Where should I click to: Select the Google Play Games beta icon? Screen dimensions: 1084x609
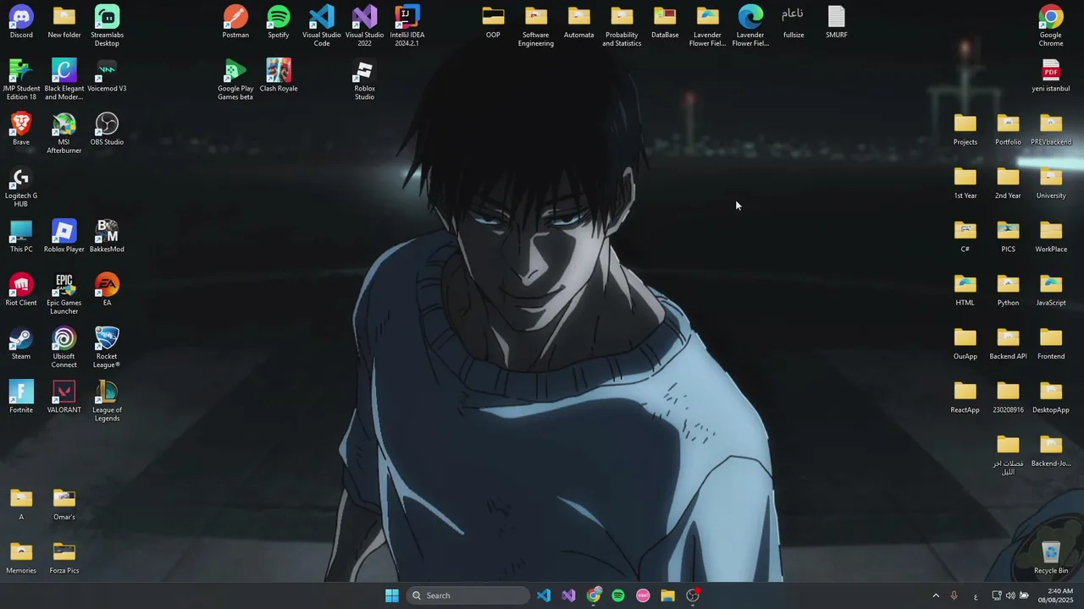[x=235, y=80]
